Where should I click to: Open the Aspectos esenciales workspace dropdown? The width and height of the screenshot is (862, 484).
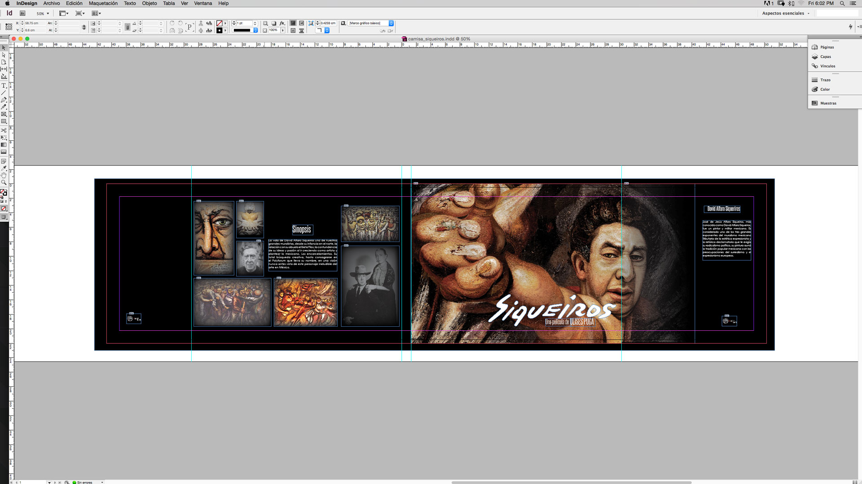(786, 13)
